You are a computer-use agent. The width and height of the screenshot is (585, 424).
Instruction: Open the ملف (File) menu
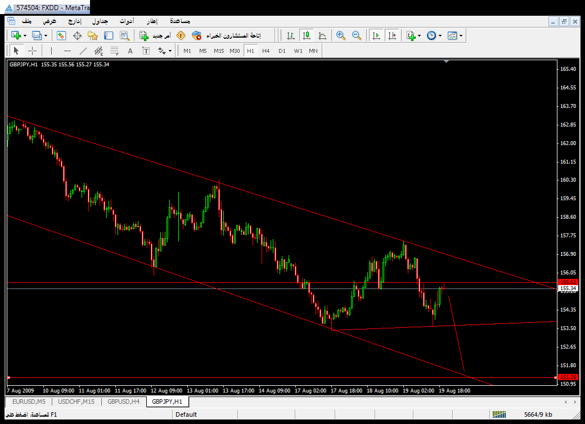click(26, 21)
